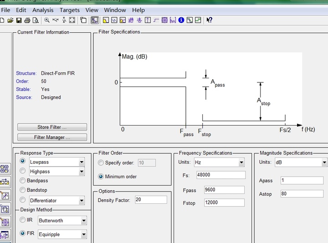Open the Import Filter sidebar panel
Viewport: 328px width, 243px height.
click(5, 235)
